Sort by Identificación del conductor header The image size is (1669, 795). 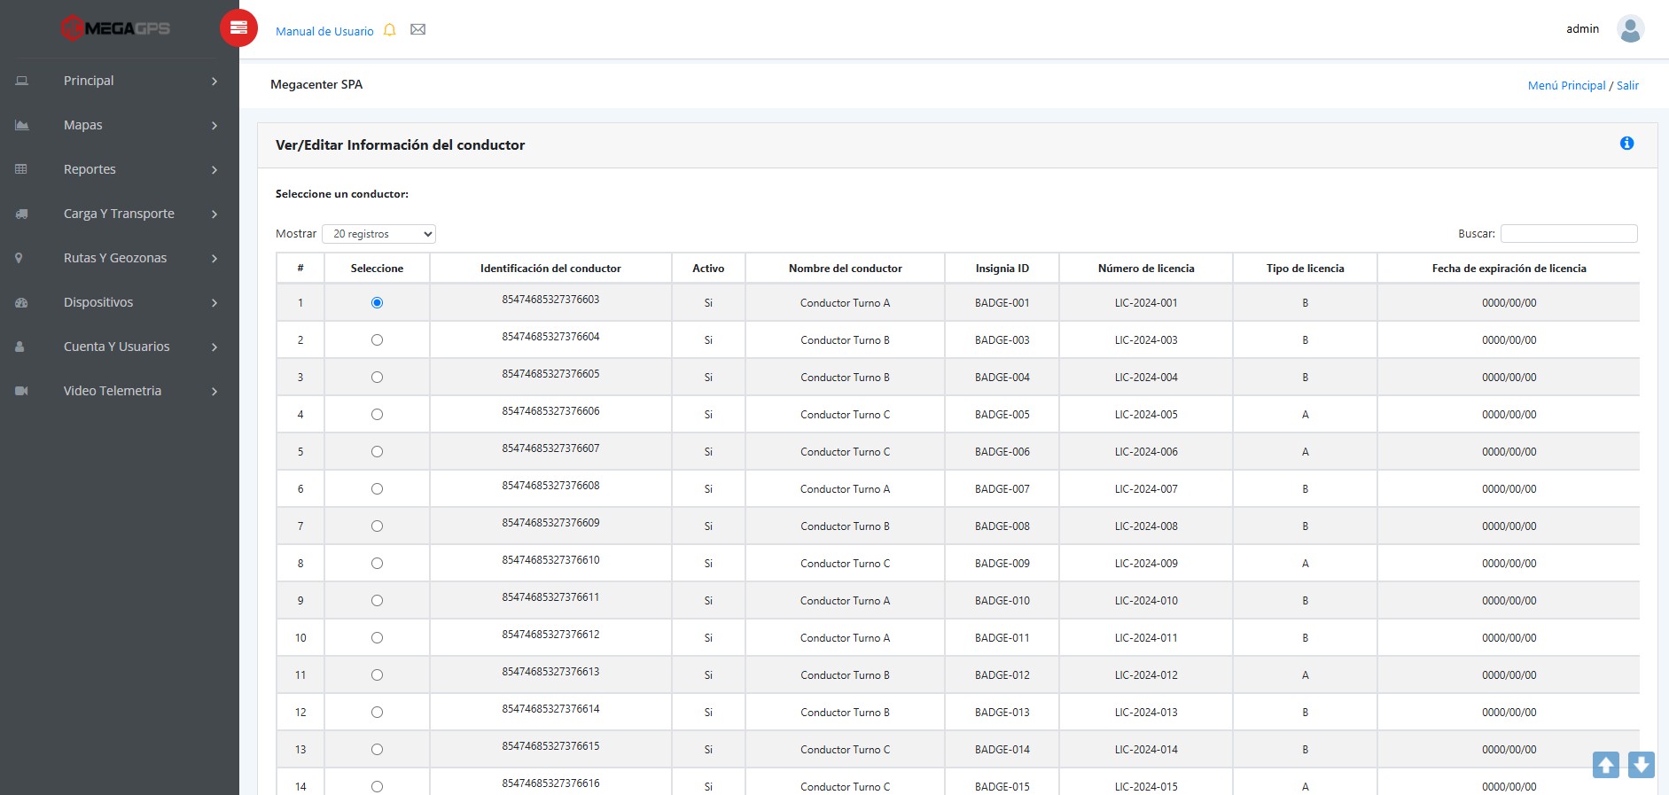[x=550, y=269]
